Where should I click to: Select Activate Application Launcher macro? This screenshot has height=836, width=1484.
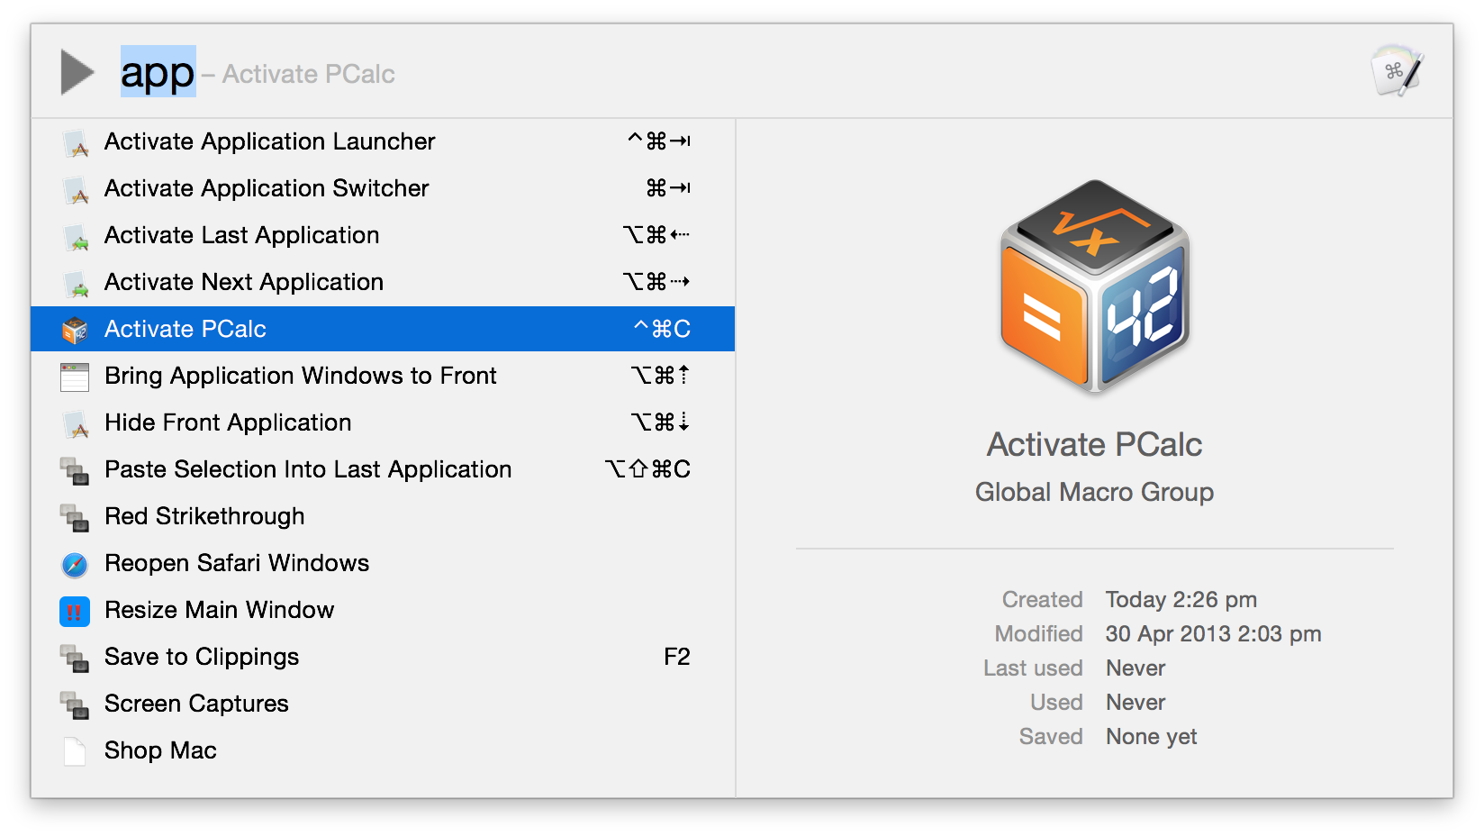(270, 141)
